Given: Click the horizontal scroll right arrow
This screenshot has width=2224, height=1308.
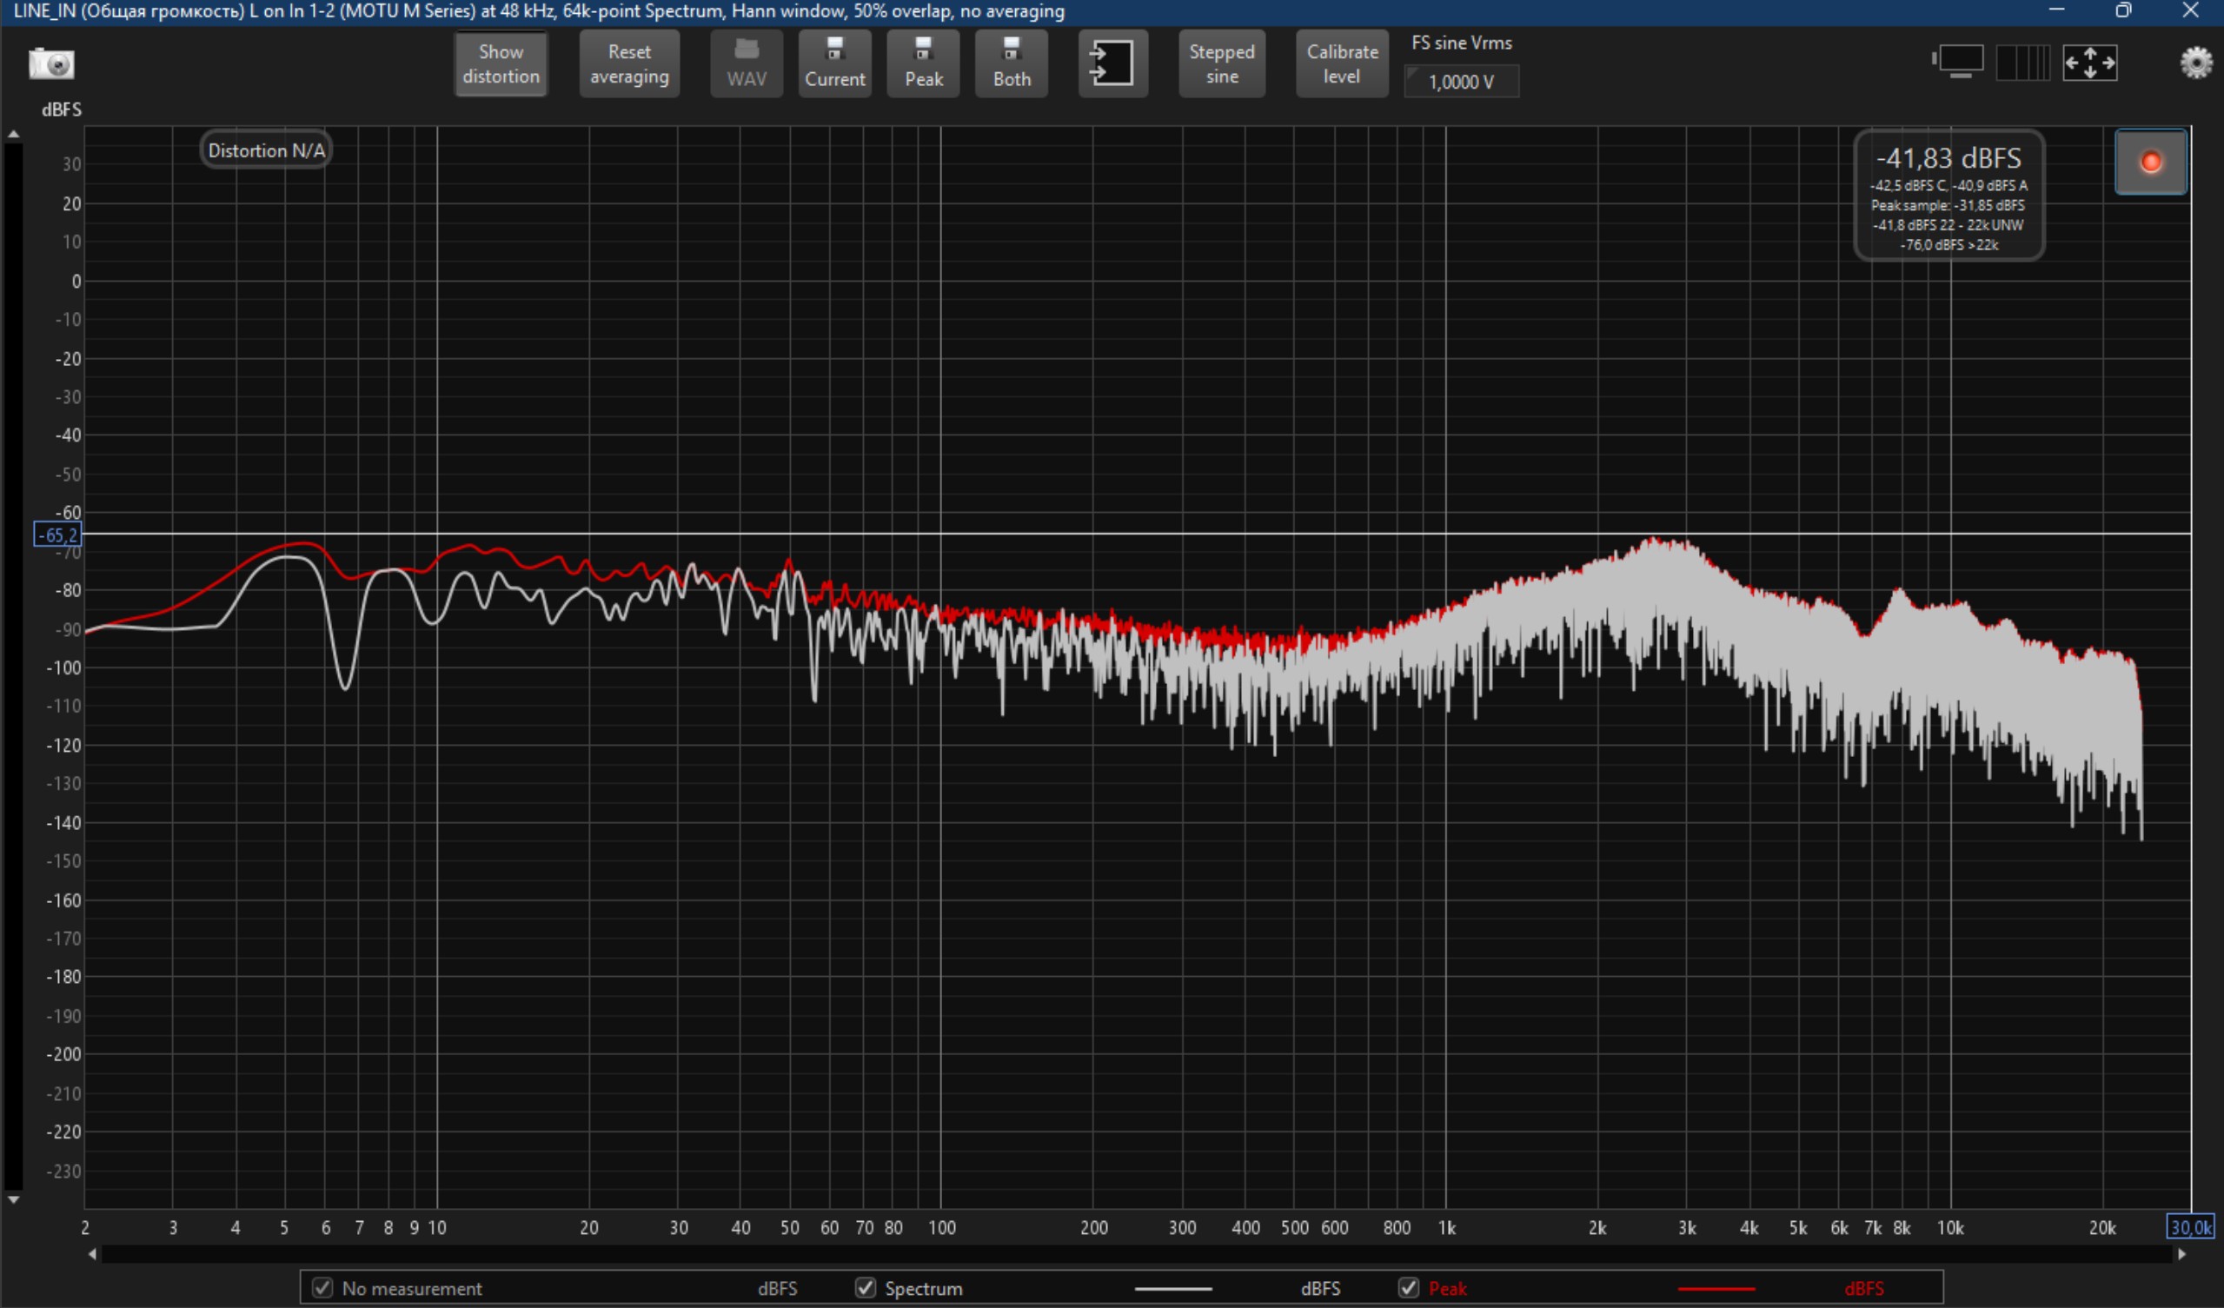Looking at the screenshot, I should [x=2181, y=1254].
